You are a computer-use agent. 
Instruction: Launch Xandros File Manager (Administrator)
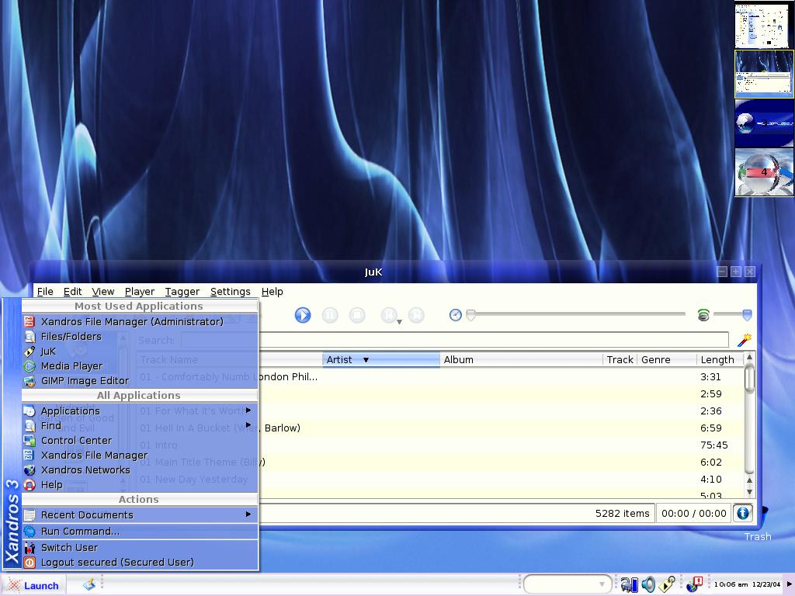[x=140, y=321]
